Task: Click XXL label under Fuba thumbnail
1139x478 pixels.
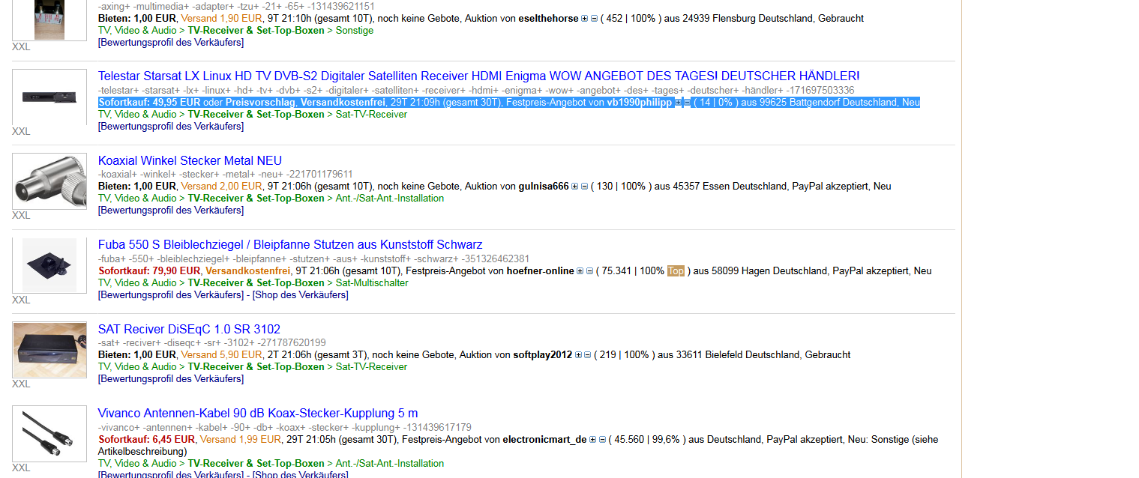Action: [21, 300]
